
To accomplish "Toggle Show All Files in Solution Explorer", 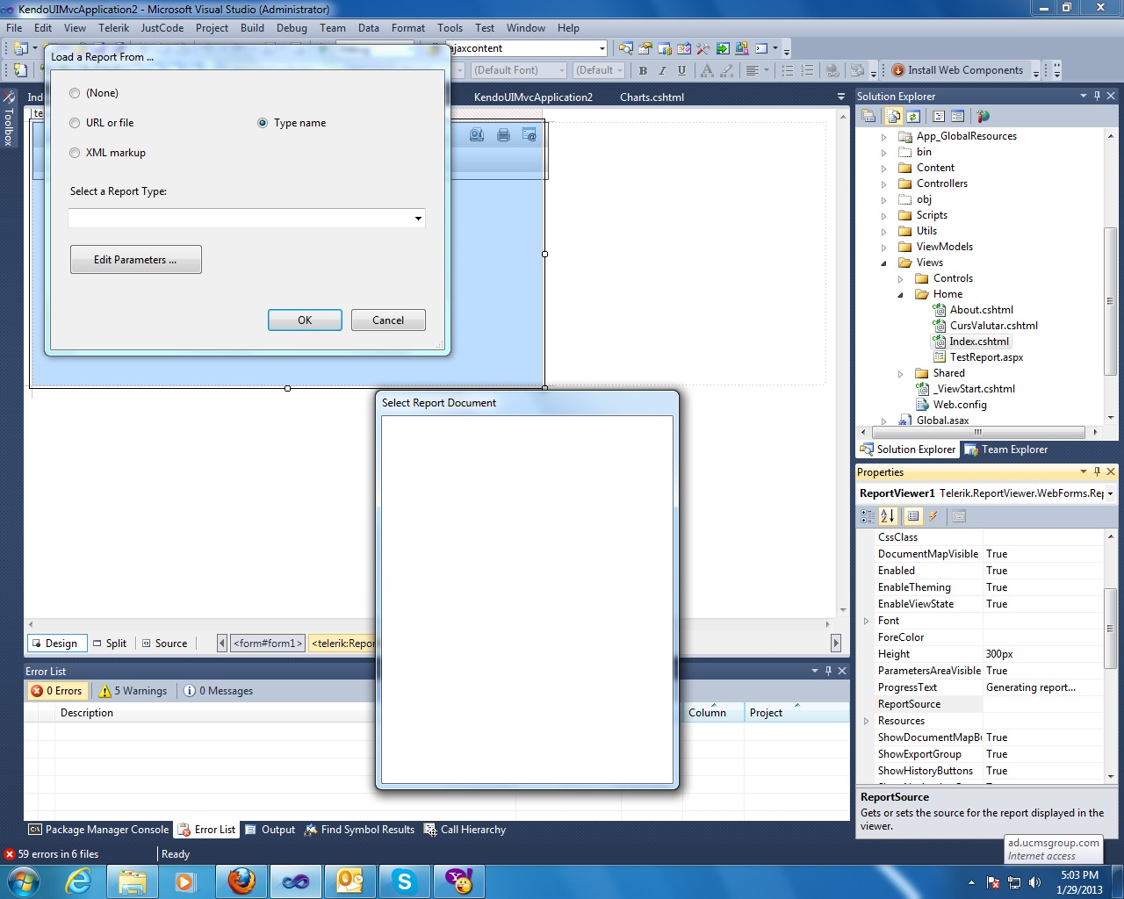I will [894, 116].
